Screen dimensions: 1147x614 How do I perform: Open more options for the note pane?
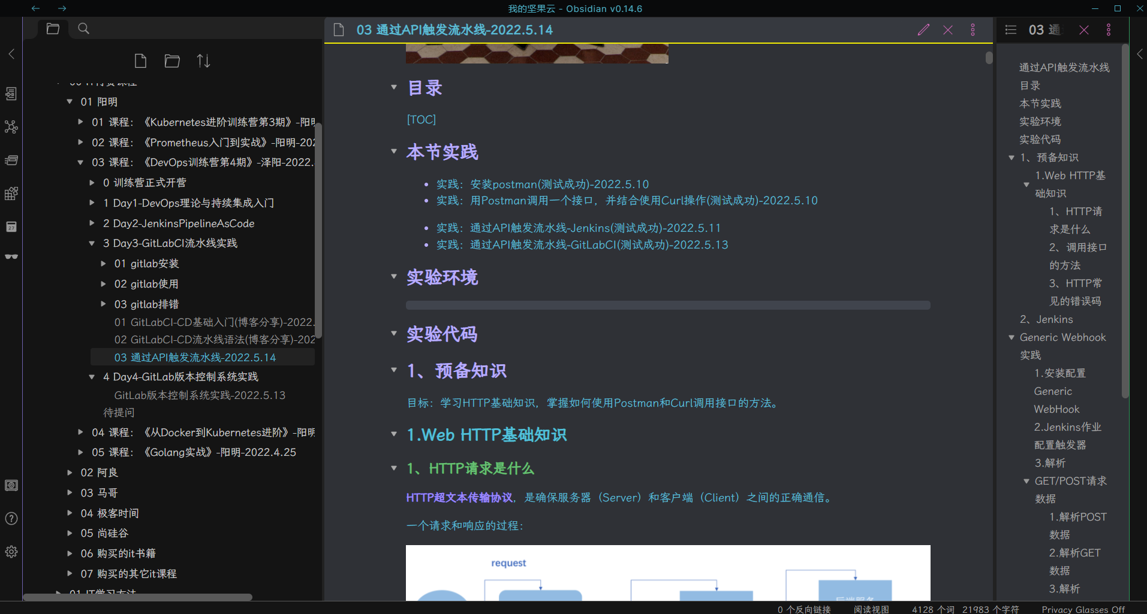(x=973, y=30)
